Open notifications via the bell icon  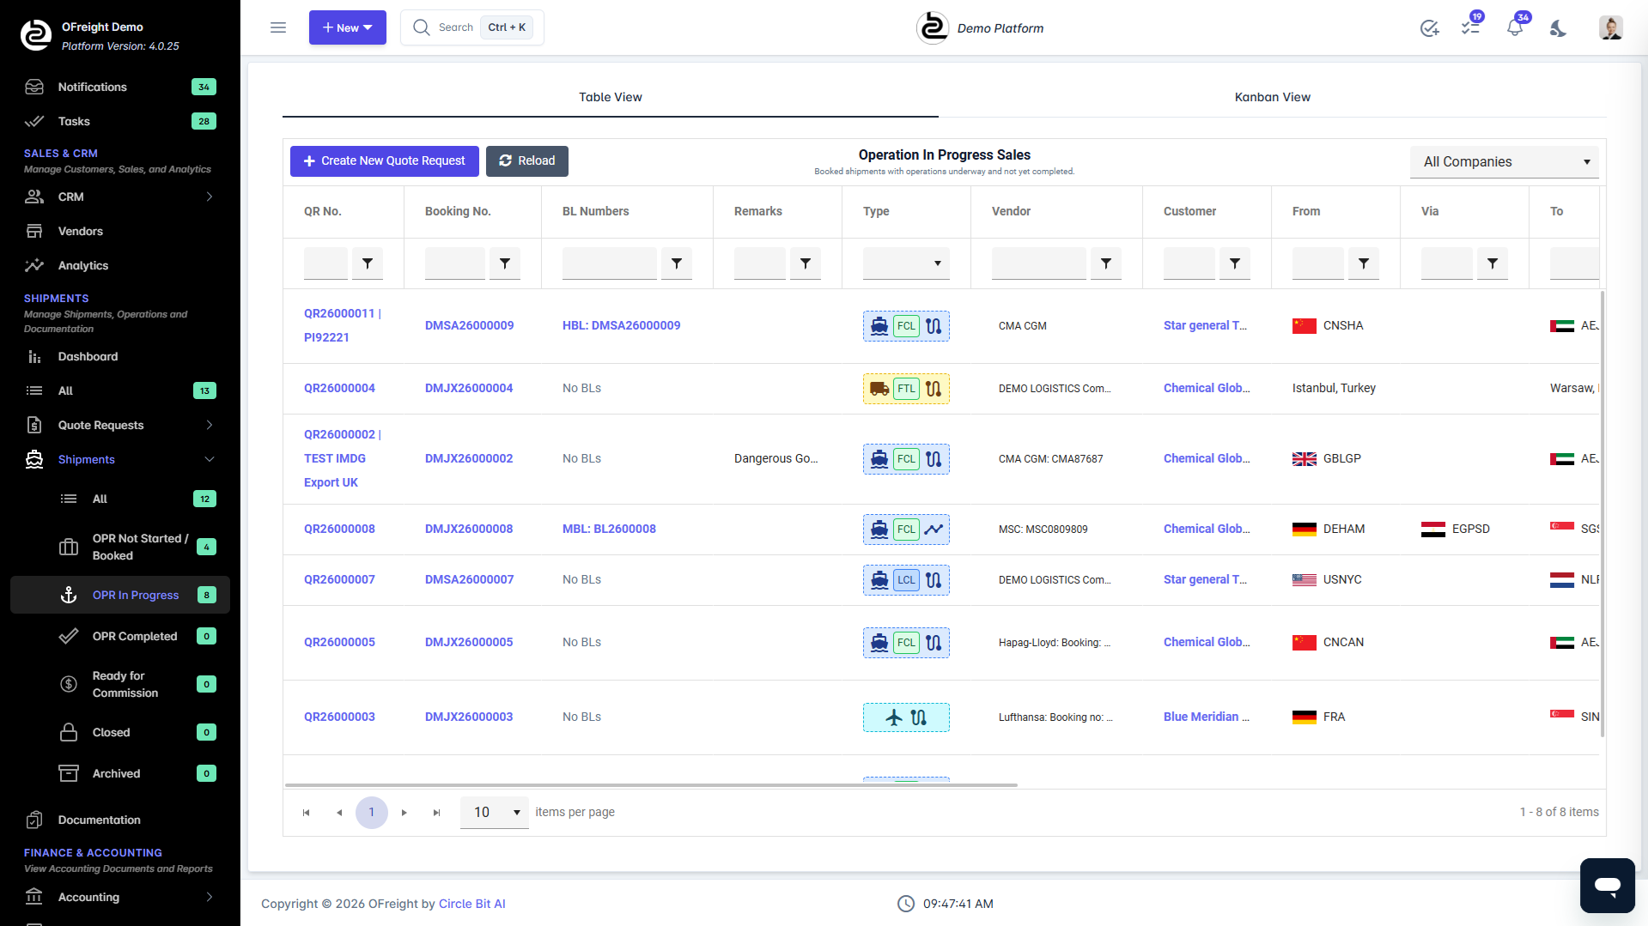click(x=1515, y=27)
